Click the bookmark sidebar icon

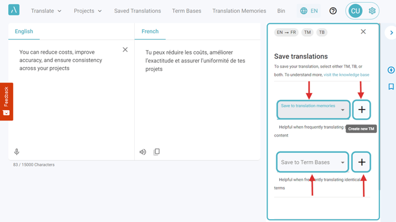[391, 87]
